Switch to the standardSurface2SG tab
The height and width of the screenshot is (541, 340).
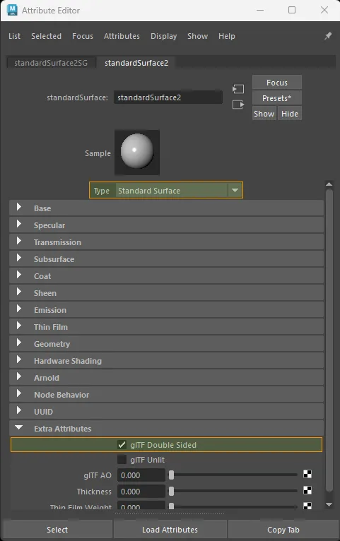coord(51,63)
